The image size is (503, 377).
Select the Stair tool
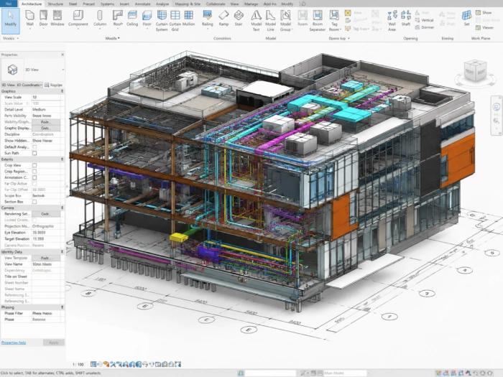pyautogui.click(x=239, y=18)
